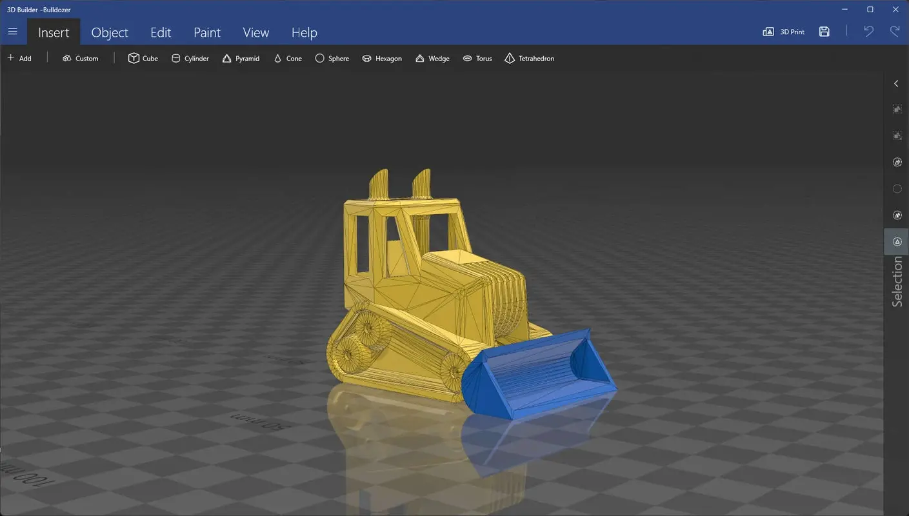Select all objects from the Selection panel
909x516 pixels.
pos(897,108)
